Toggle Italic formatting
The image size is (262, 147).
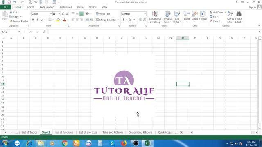tap(37, 20)
